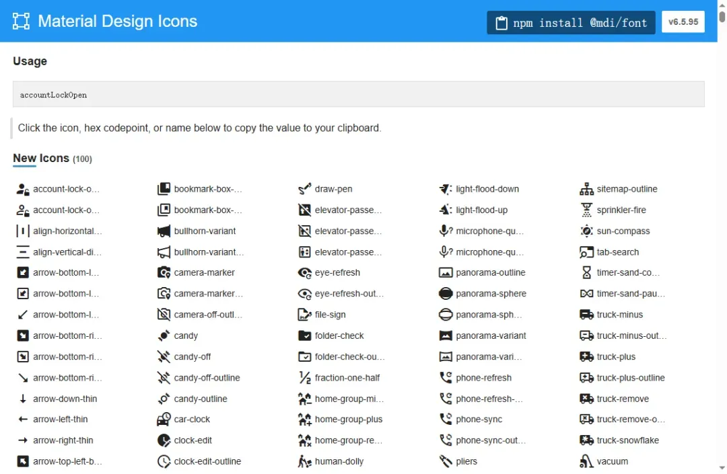
Task: Click the draw-pen icon
Action: [304, 189]
